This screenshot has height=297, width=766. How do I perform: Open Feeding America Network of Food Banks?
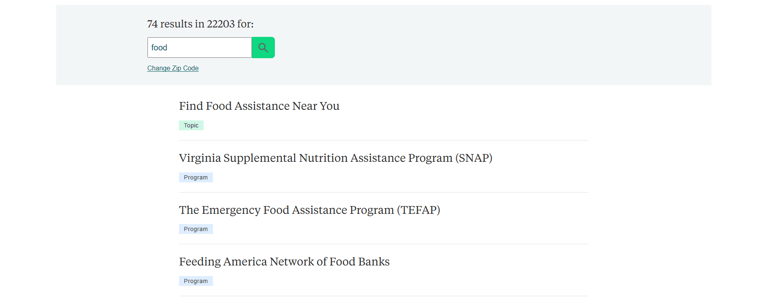[284, 262]
